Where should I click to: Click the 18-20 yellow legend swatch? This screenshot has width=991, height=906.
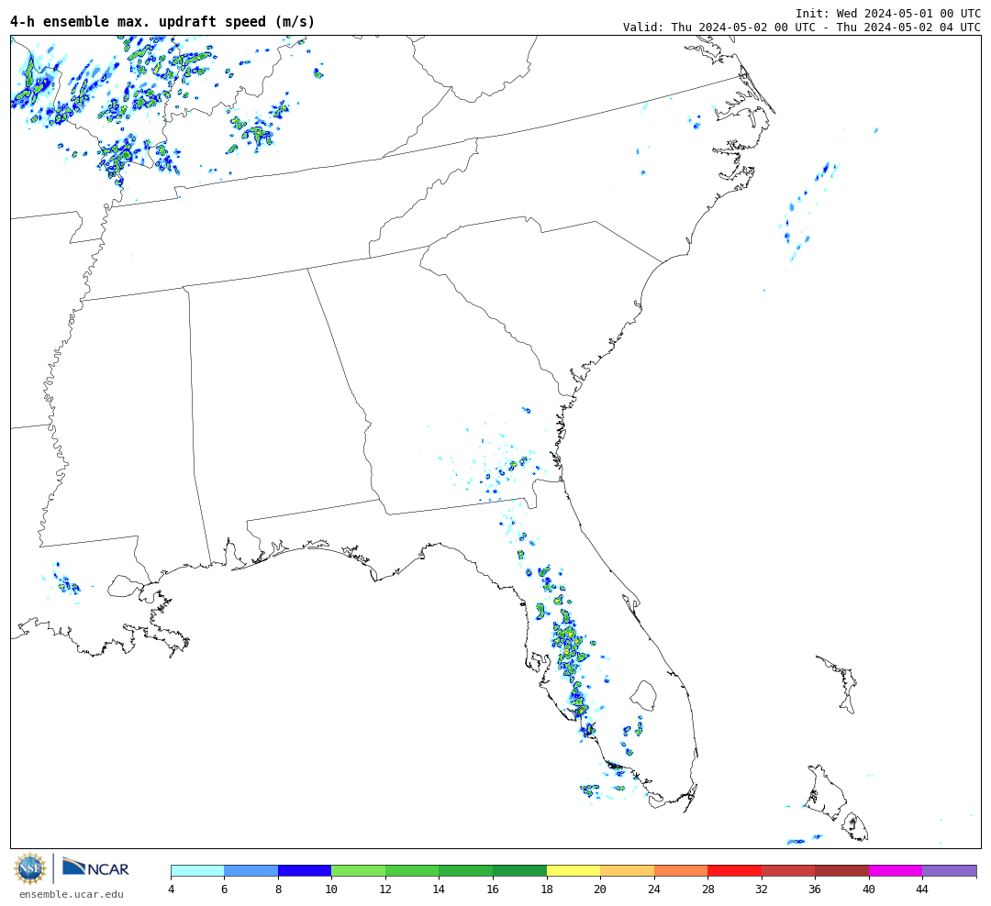[573, 870]
